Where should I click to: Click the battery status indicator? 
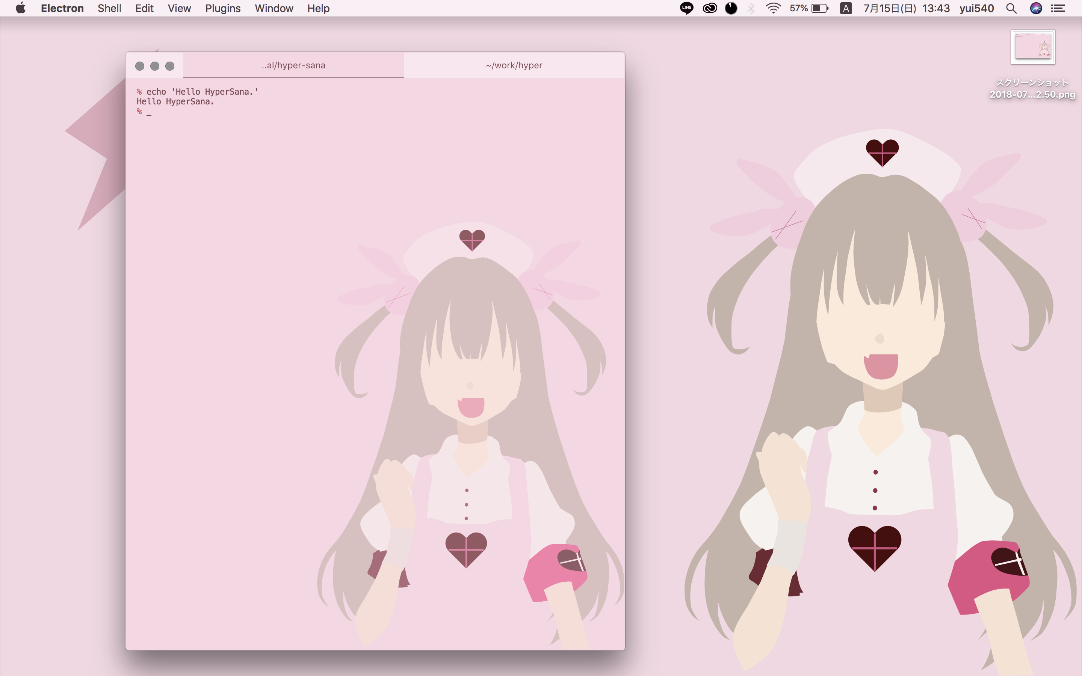tap(819, 8)
